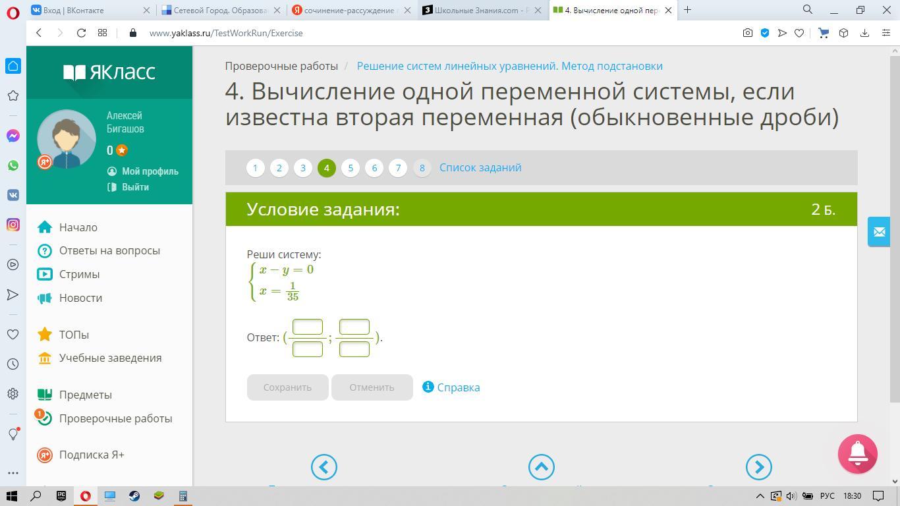Open the Opera easy setup menu
This screenshot has width=900, height=506.
coord(886,33)
